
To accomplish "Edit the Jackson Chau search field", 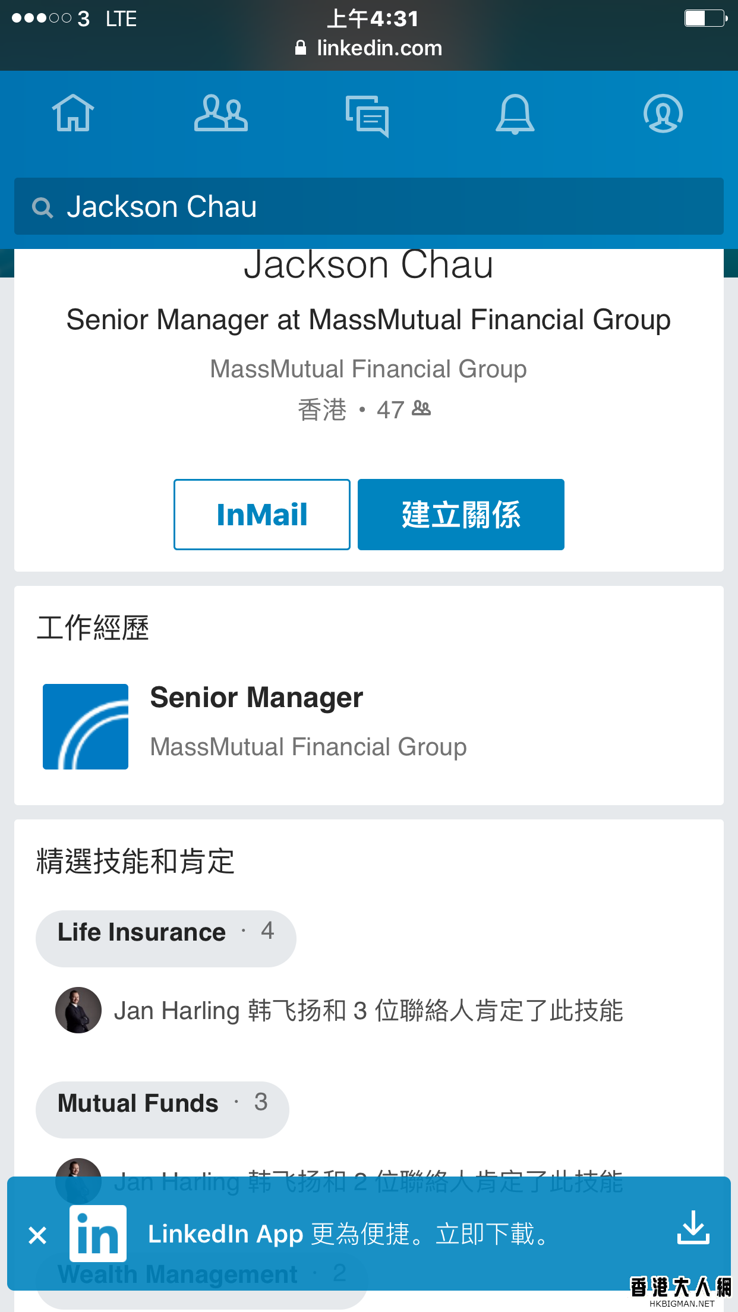I will (x=369, y=206).
